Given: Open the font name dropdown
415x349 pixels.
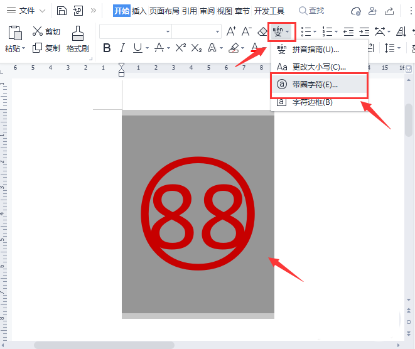Looking at the screenshot, I should (167, 31).
